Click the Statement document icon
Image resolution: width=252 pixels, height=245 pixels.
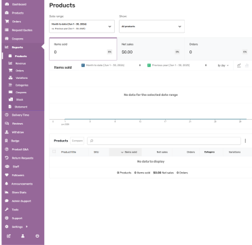[x=10, y=107]
